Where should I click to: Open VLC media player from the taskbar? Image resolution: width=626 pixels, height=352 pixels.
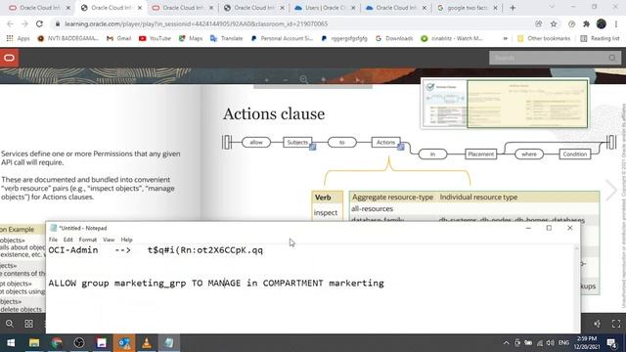coord(147,343)
